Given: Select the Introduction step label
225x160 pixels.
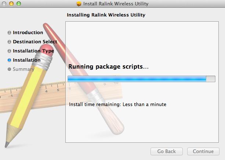Looking at the screenshot, I should pyautogui.click(x=28, y=33).
